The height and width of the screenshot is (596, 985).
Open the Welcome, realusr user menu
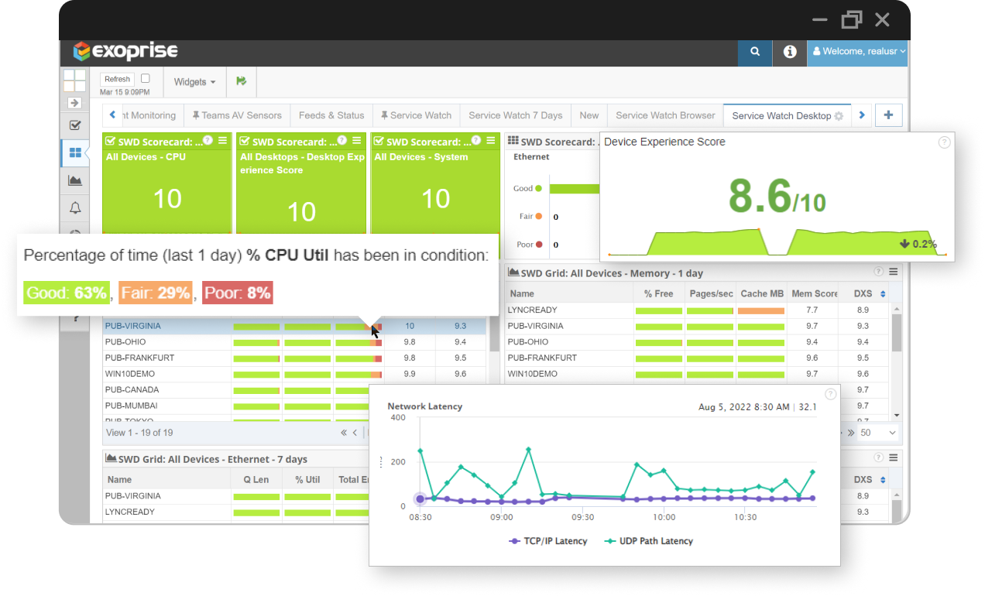point(857,52)
